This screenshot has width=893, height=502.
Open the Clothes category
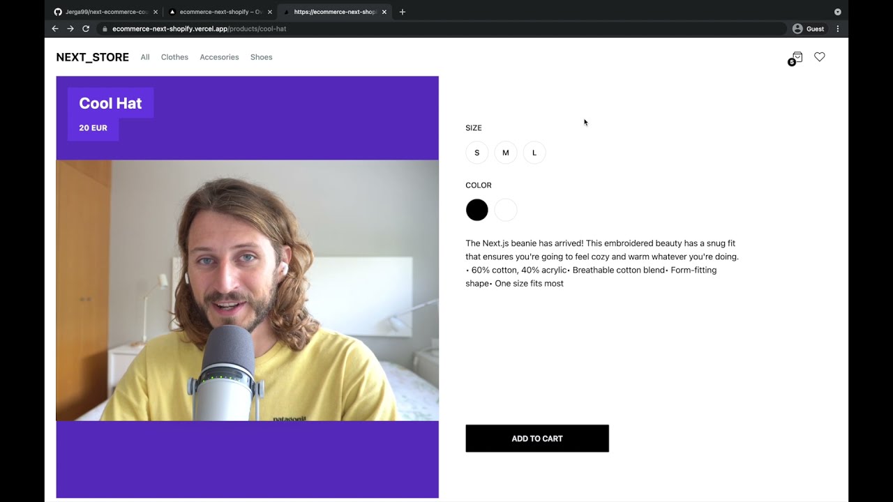click(174, 57)
